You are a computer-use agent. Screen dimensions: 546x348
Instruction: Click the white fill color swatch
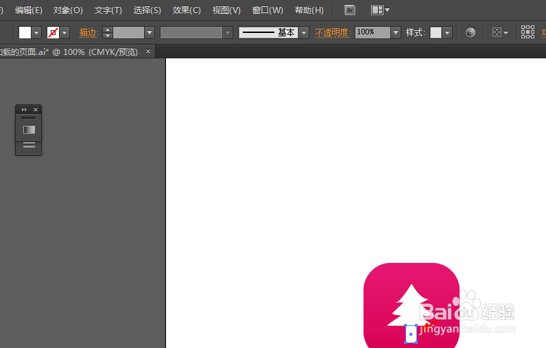[25, 33]
